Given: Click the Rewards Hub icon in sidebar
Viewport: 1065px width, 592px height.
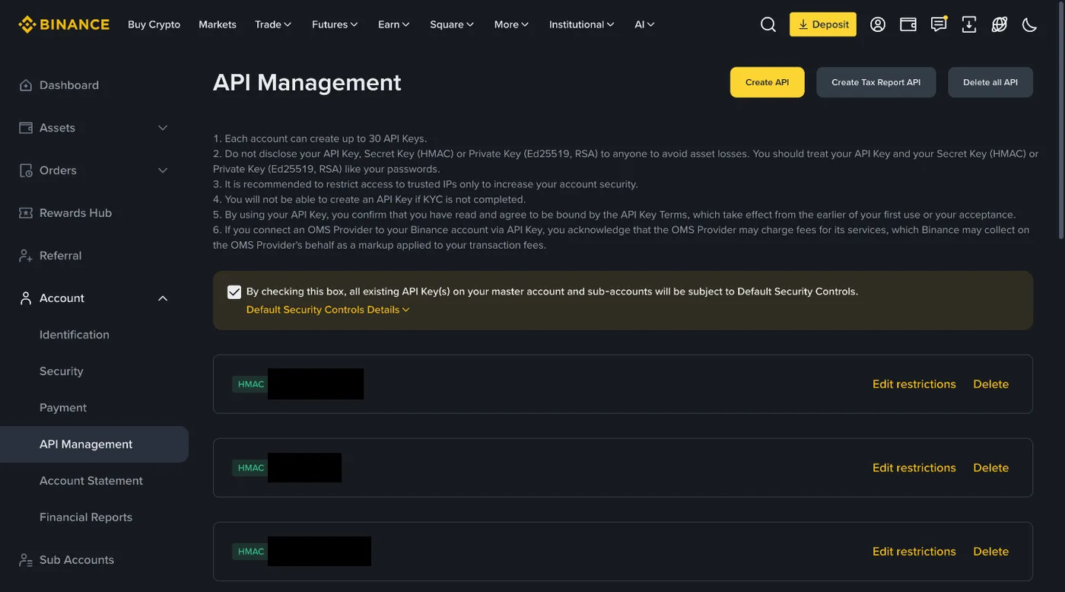Looking at the screenshot, I should pyautogui.click(x=26, y=213).
